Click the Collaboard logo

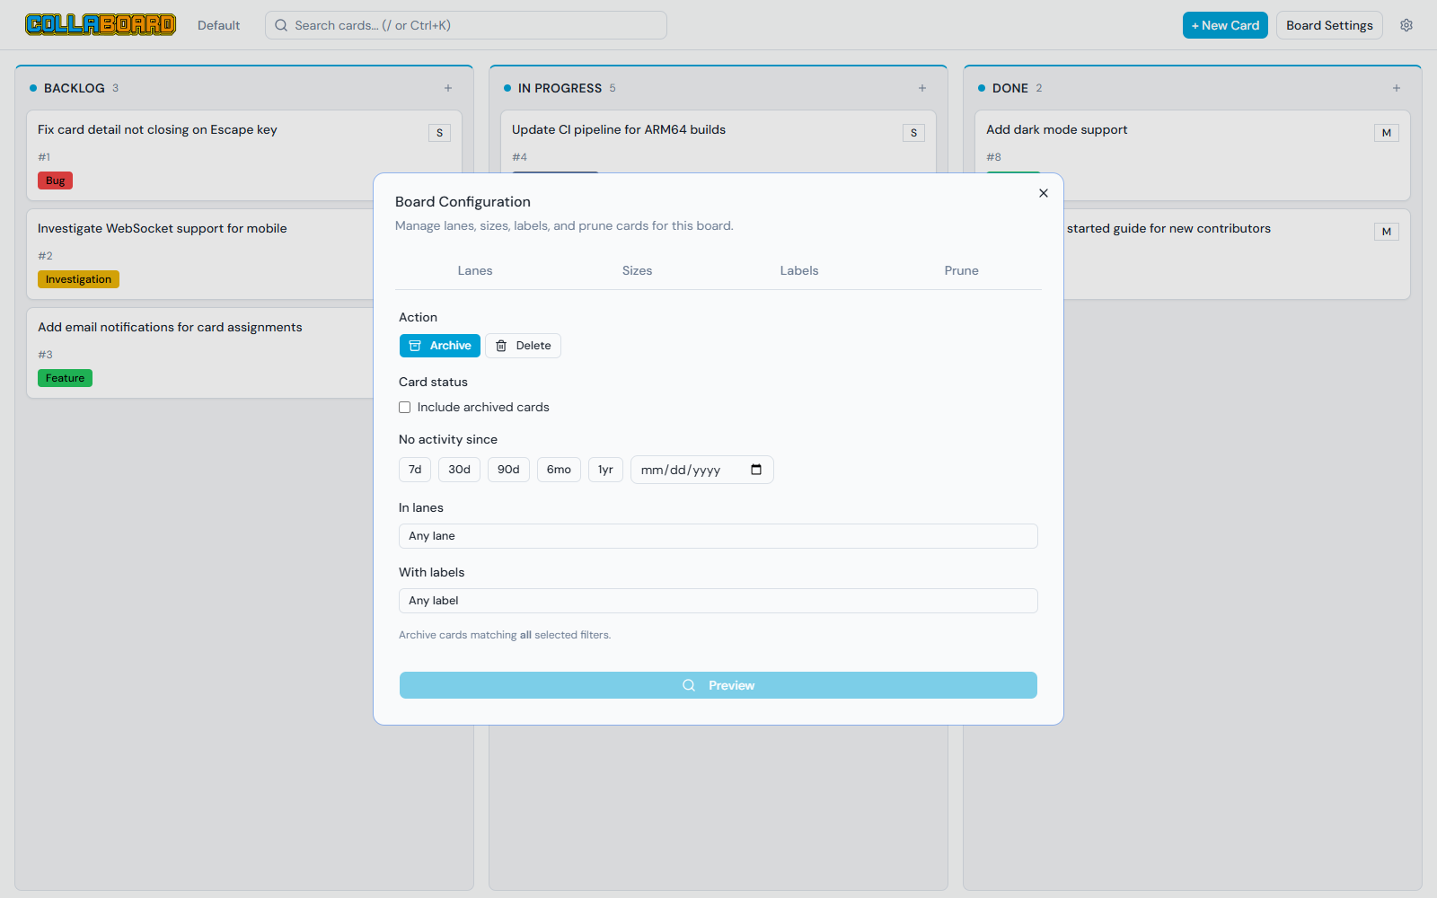[101, 25]
